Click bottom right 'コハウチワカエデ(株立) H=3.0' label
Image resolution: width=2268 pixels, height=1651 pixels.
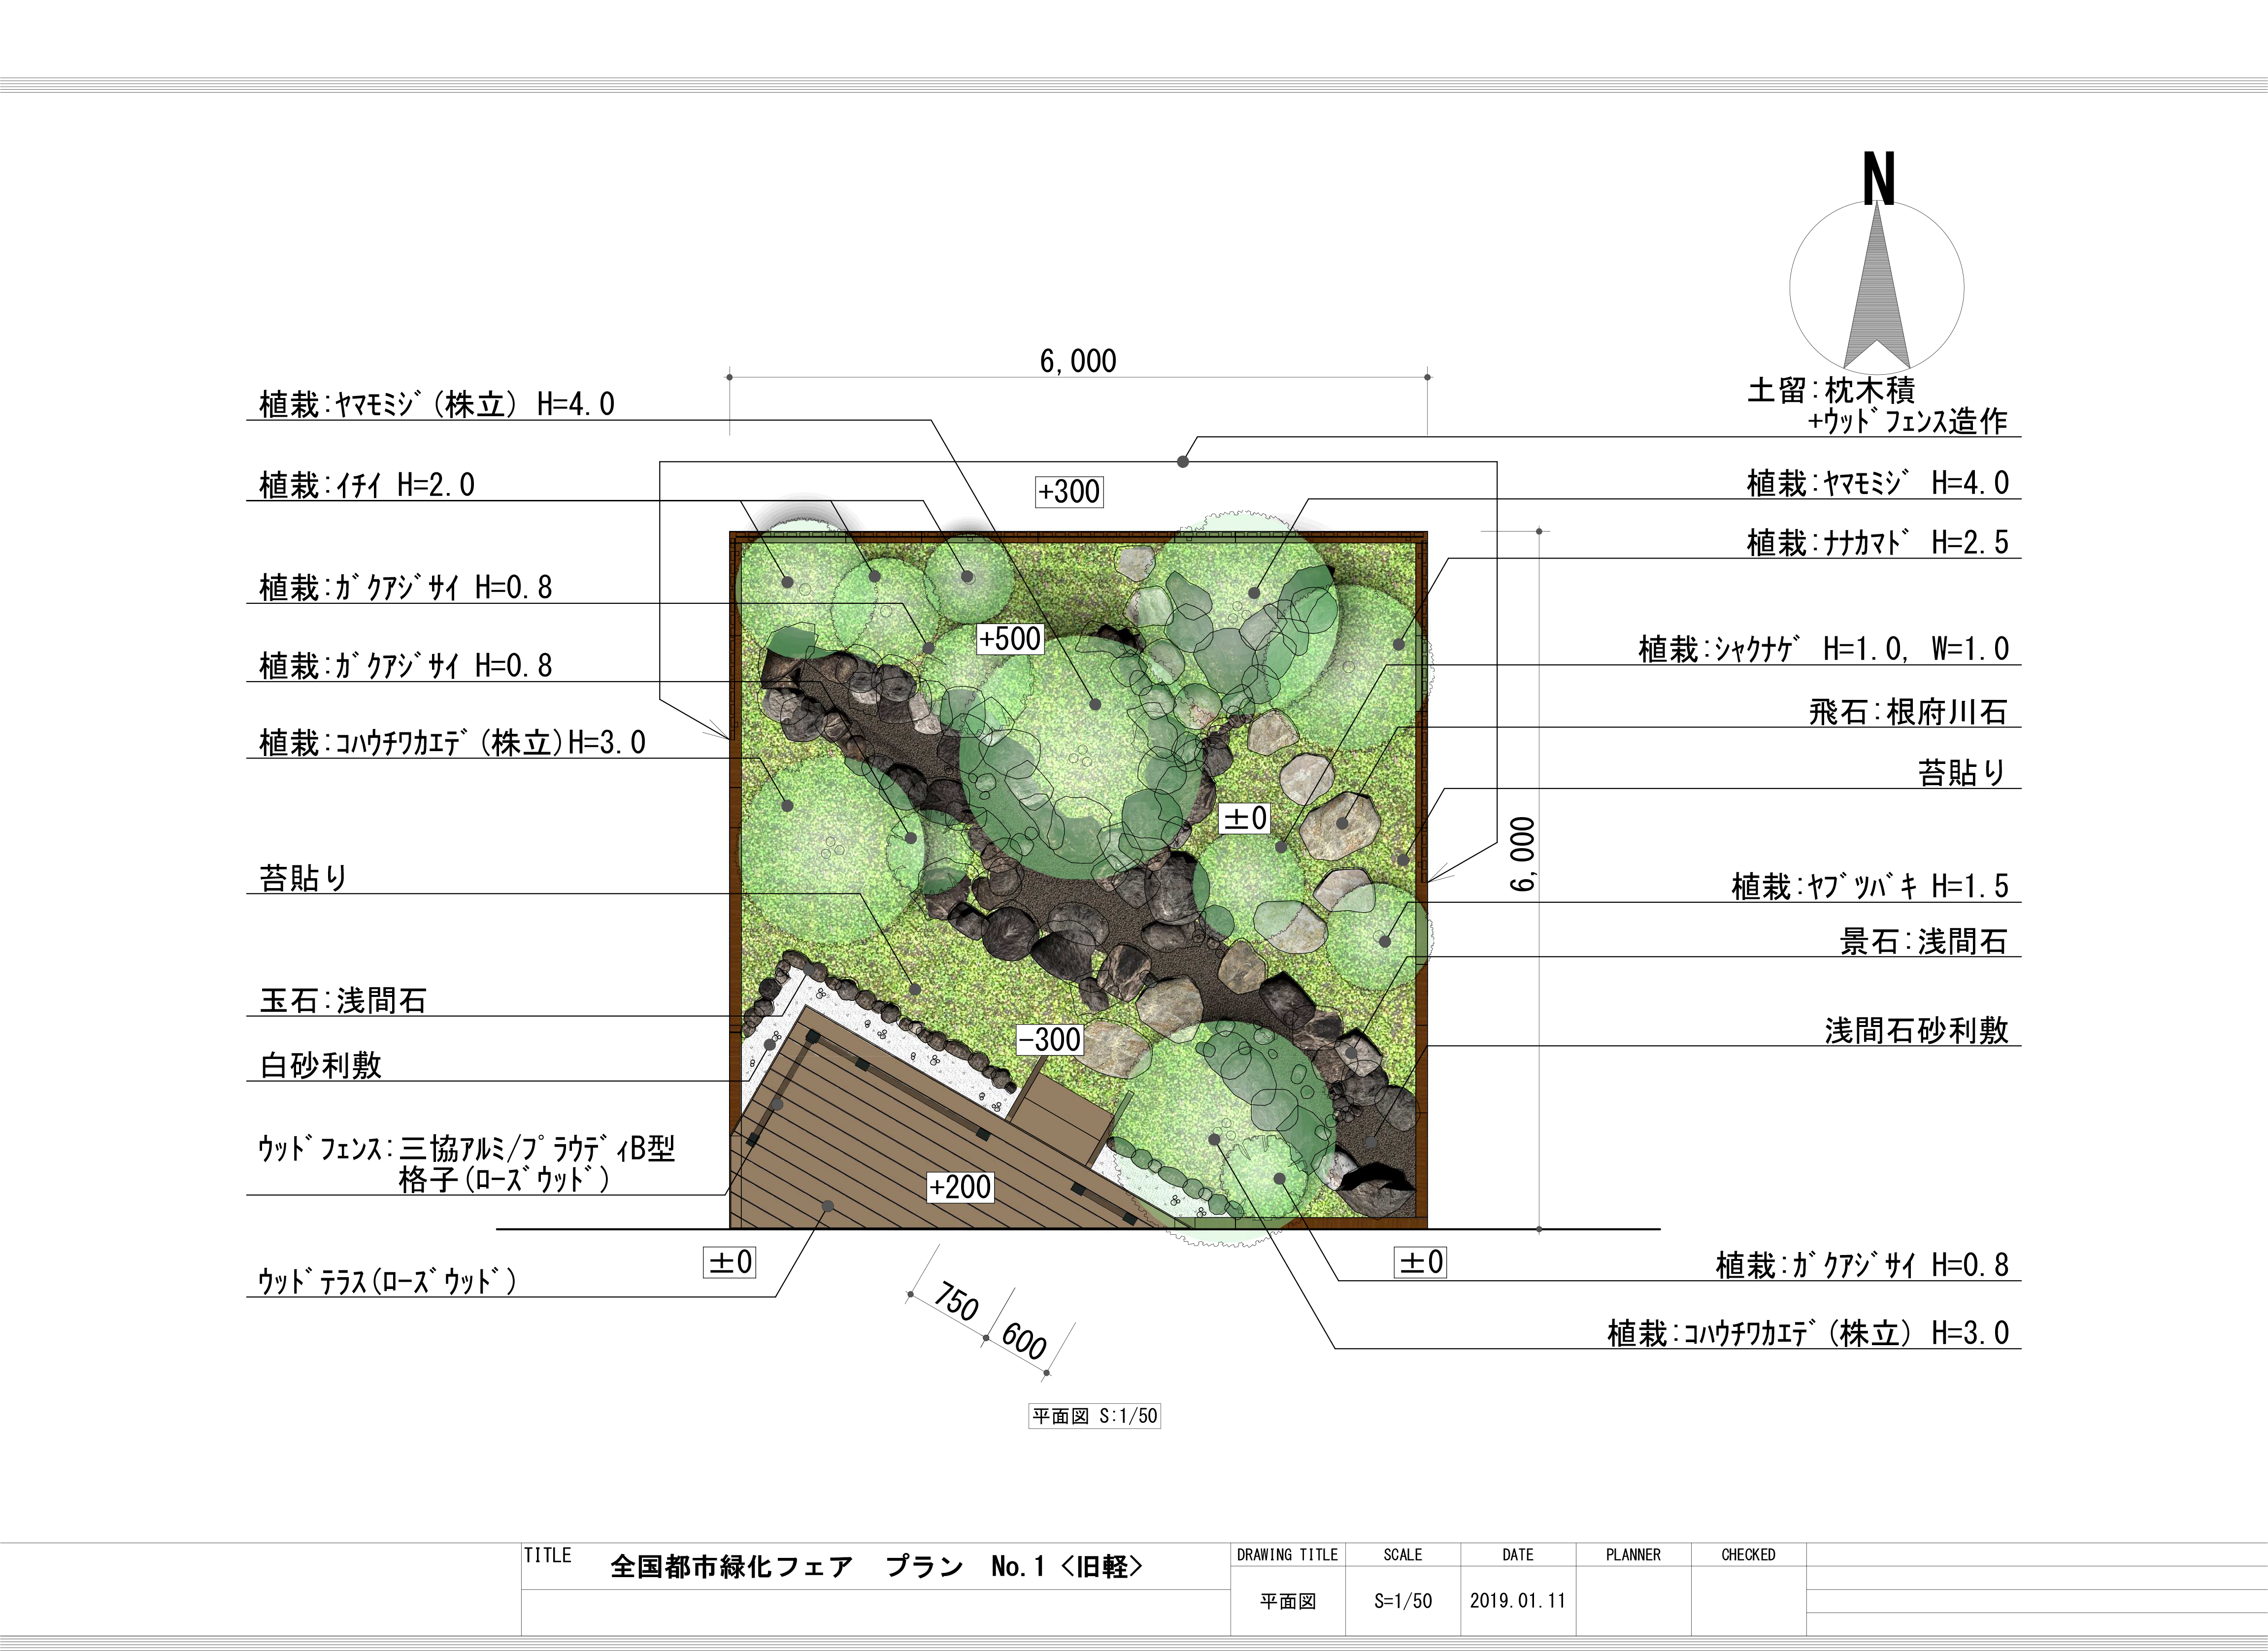[1808, 1333]
